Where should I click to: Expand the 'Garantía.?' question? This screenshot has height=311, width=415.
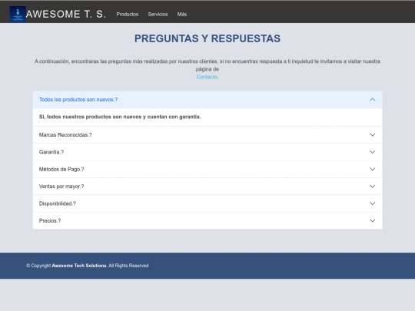click(207, 152)
